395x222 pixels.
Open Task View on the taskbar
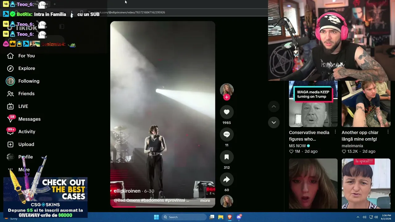tap(212, 217)
